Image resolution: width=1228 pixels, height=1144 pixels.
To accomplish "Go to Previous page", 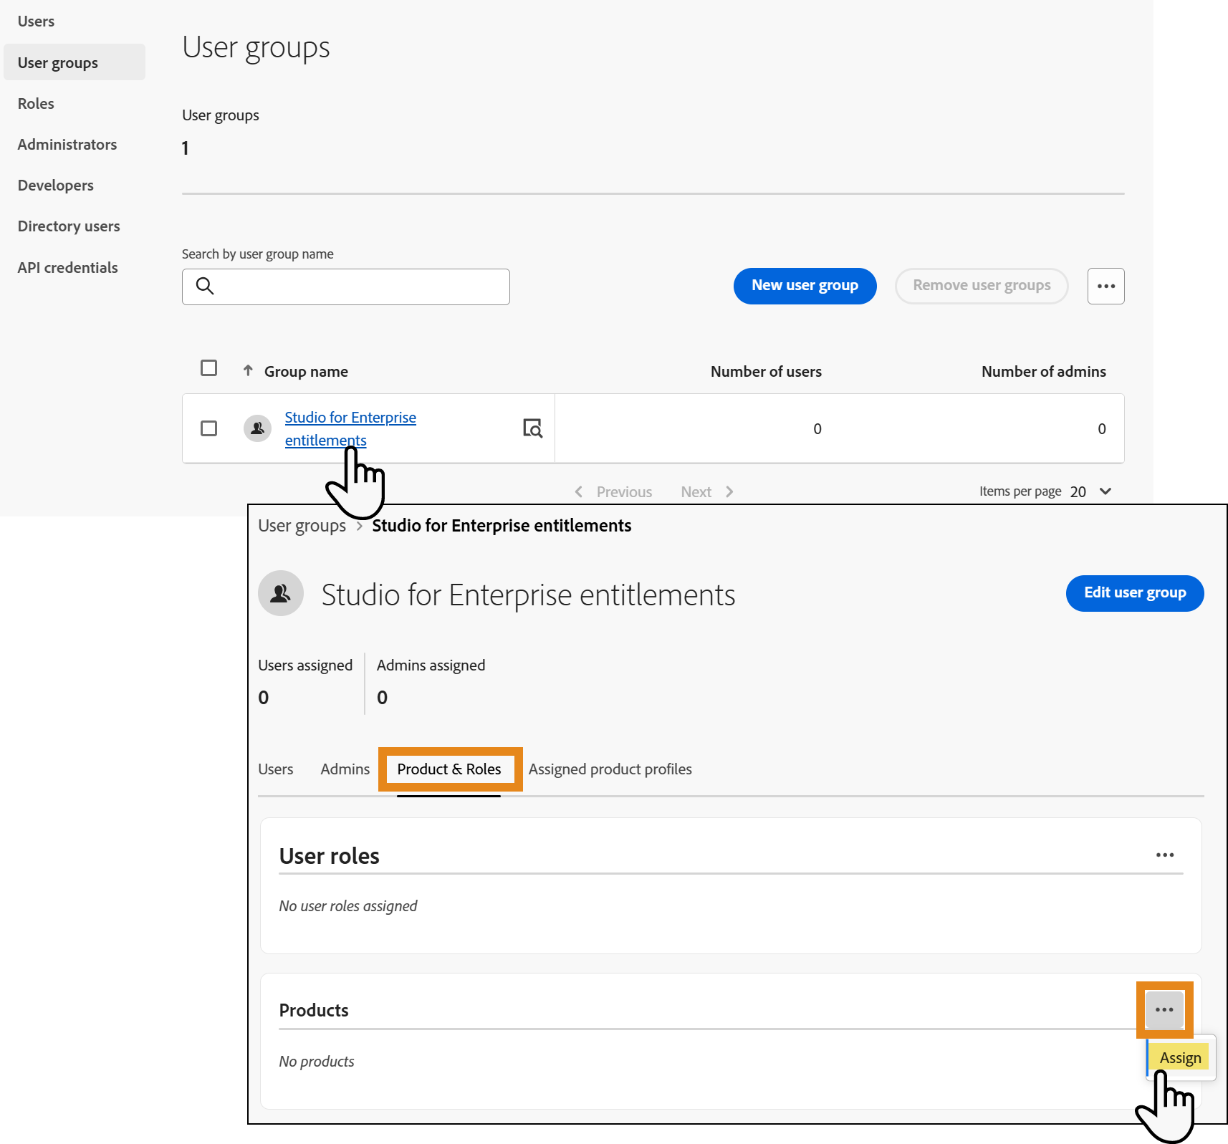I will (x=613, y=492).
